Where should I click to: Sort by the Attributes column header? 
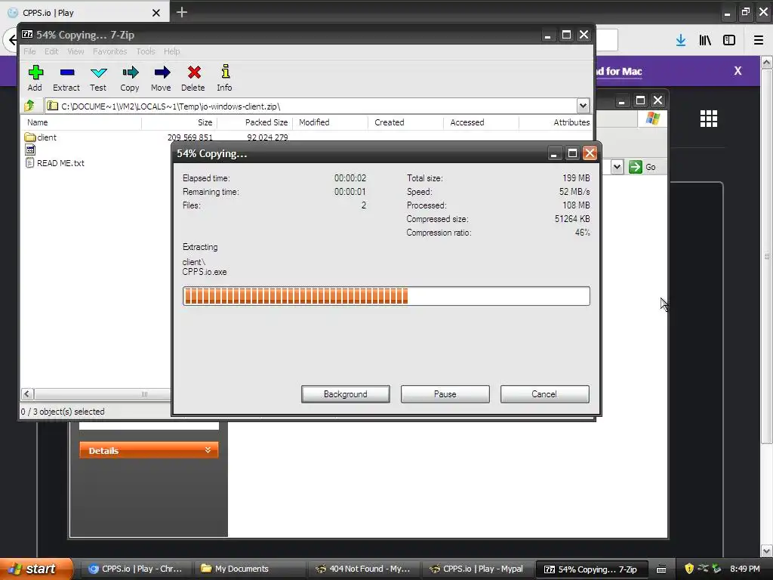coord(555,122)
